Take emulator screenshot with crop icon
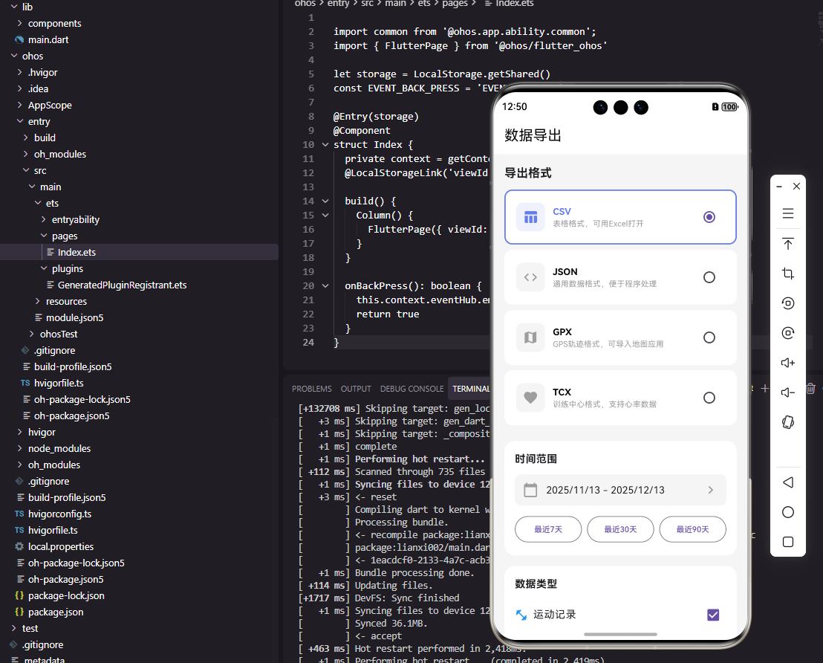This screenshot has width=823, height=663. pyautogui.click(x=788, y=274)
